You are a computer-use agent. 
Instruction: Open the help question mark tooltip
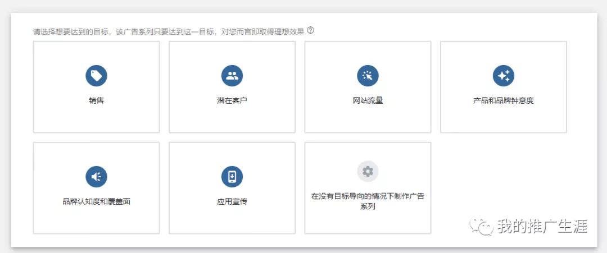pos(310,31)
